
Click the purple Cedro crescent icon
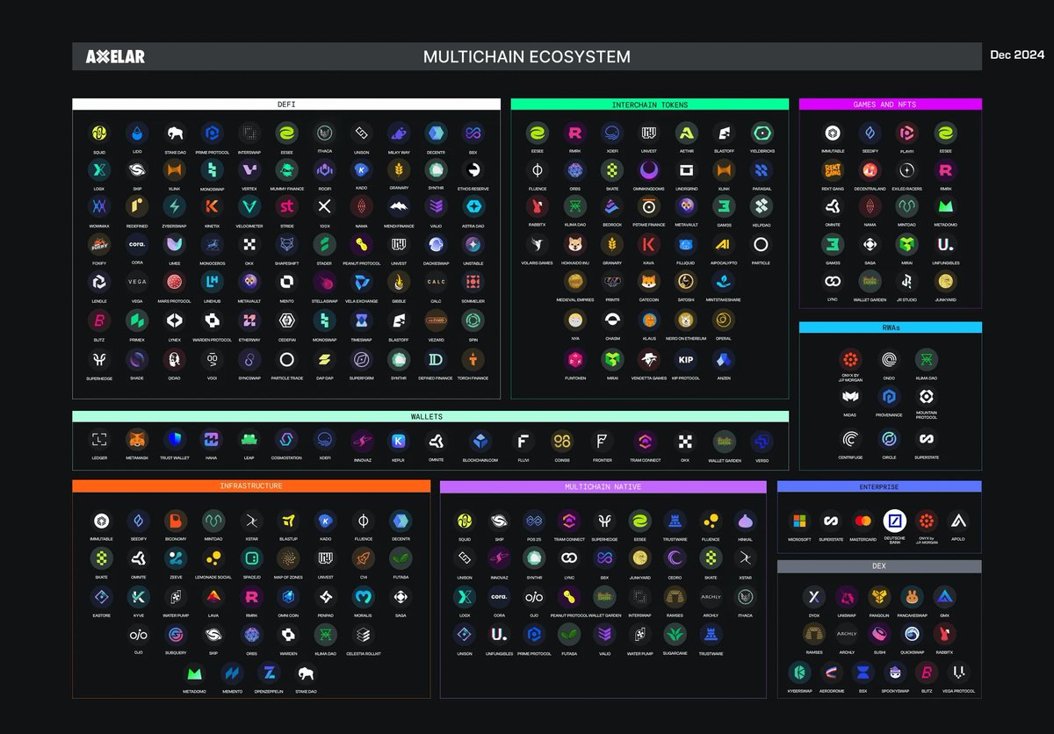tap(675, 558)
